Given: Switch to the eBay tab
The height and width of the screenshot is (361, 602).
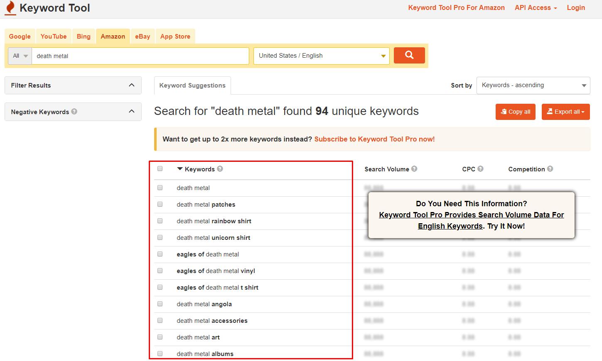Looking at the screenshot, I should pyautogui.click(x=143, y=37).
